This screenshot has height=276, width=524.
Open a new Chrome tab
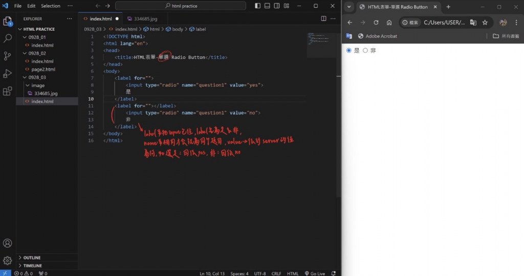click(x=448, y=7)
